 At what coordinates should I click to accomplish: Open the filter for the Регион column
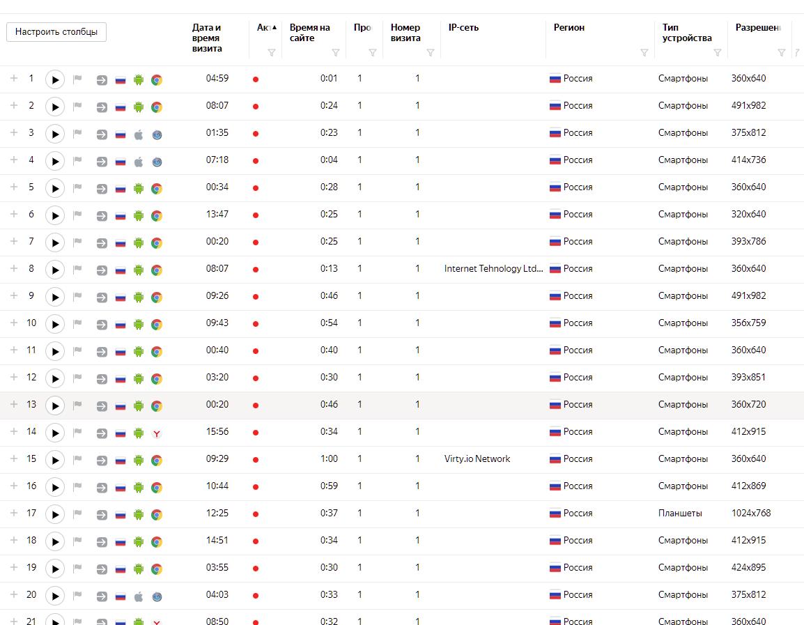[644, 53]
